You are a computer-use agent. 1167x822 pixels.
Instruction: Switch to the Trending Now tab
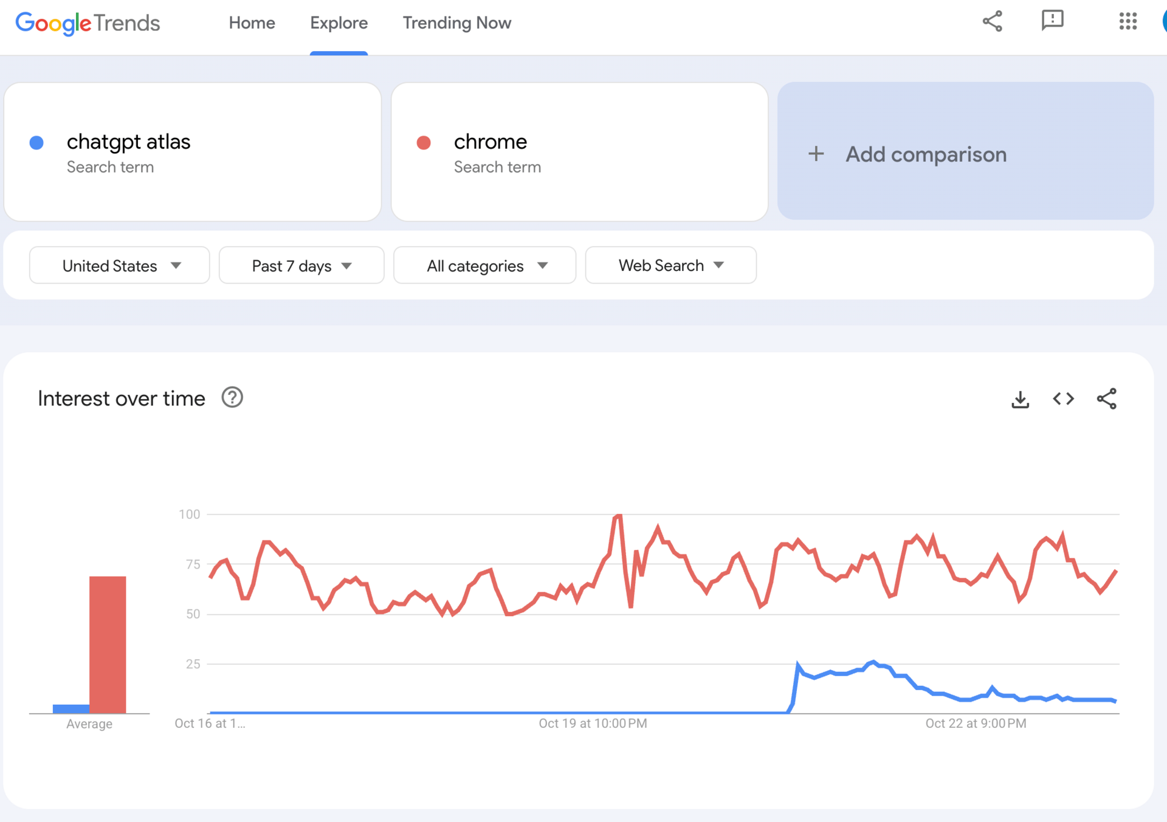pyautogui.click(x=456, y=23)
